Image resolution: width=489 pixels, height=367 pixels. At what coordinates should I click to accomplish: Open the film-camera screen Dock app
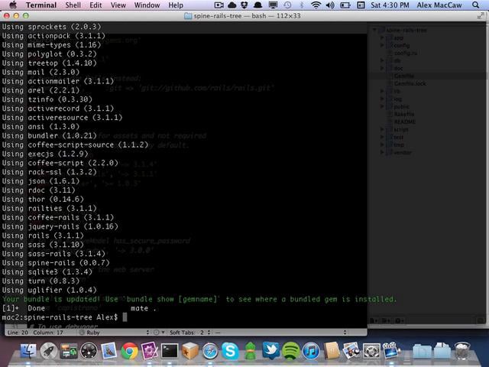391,350
